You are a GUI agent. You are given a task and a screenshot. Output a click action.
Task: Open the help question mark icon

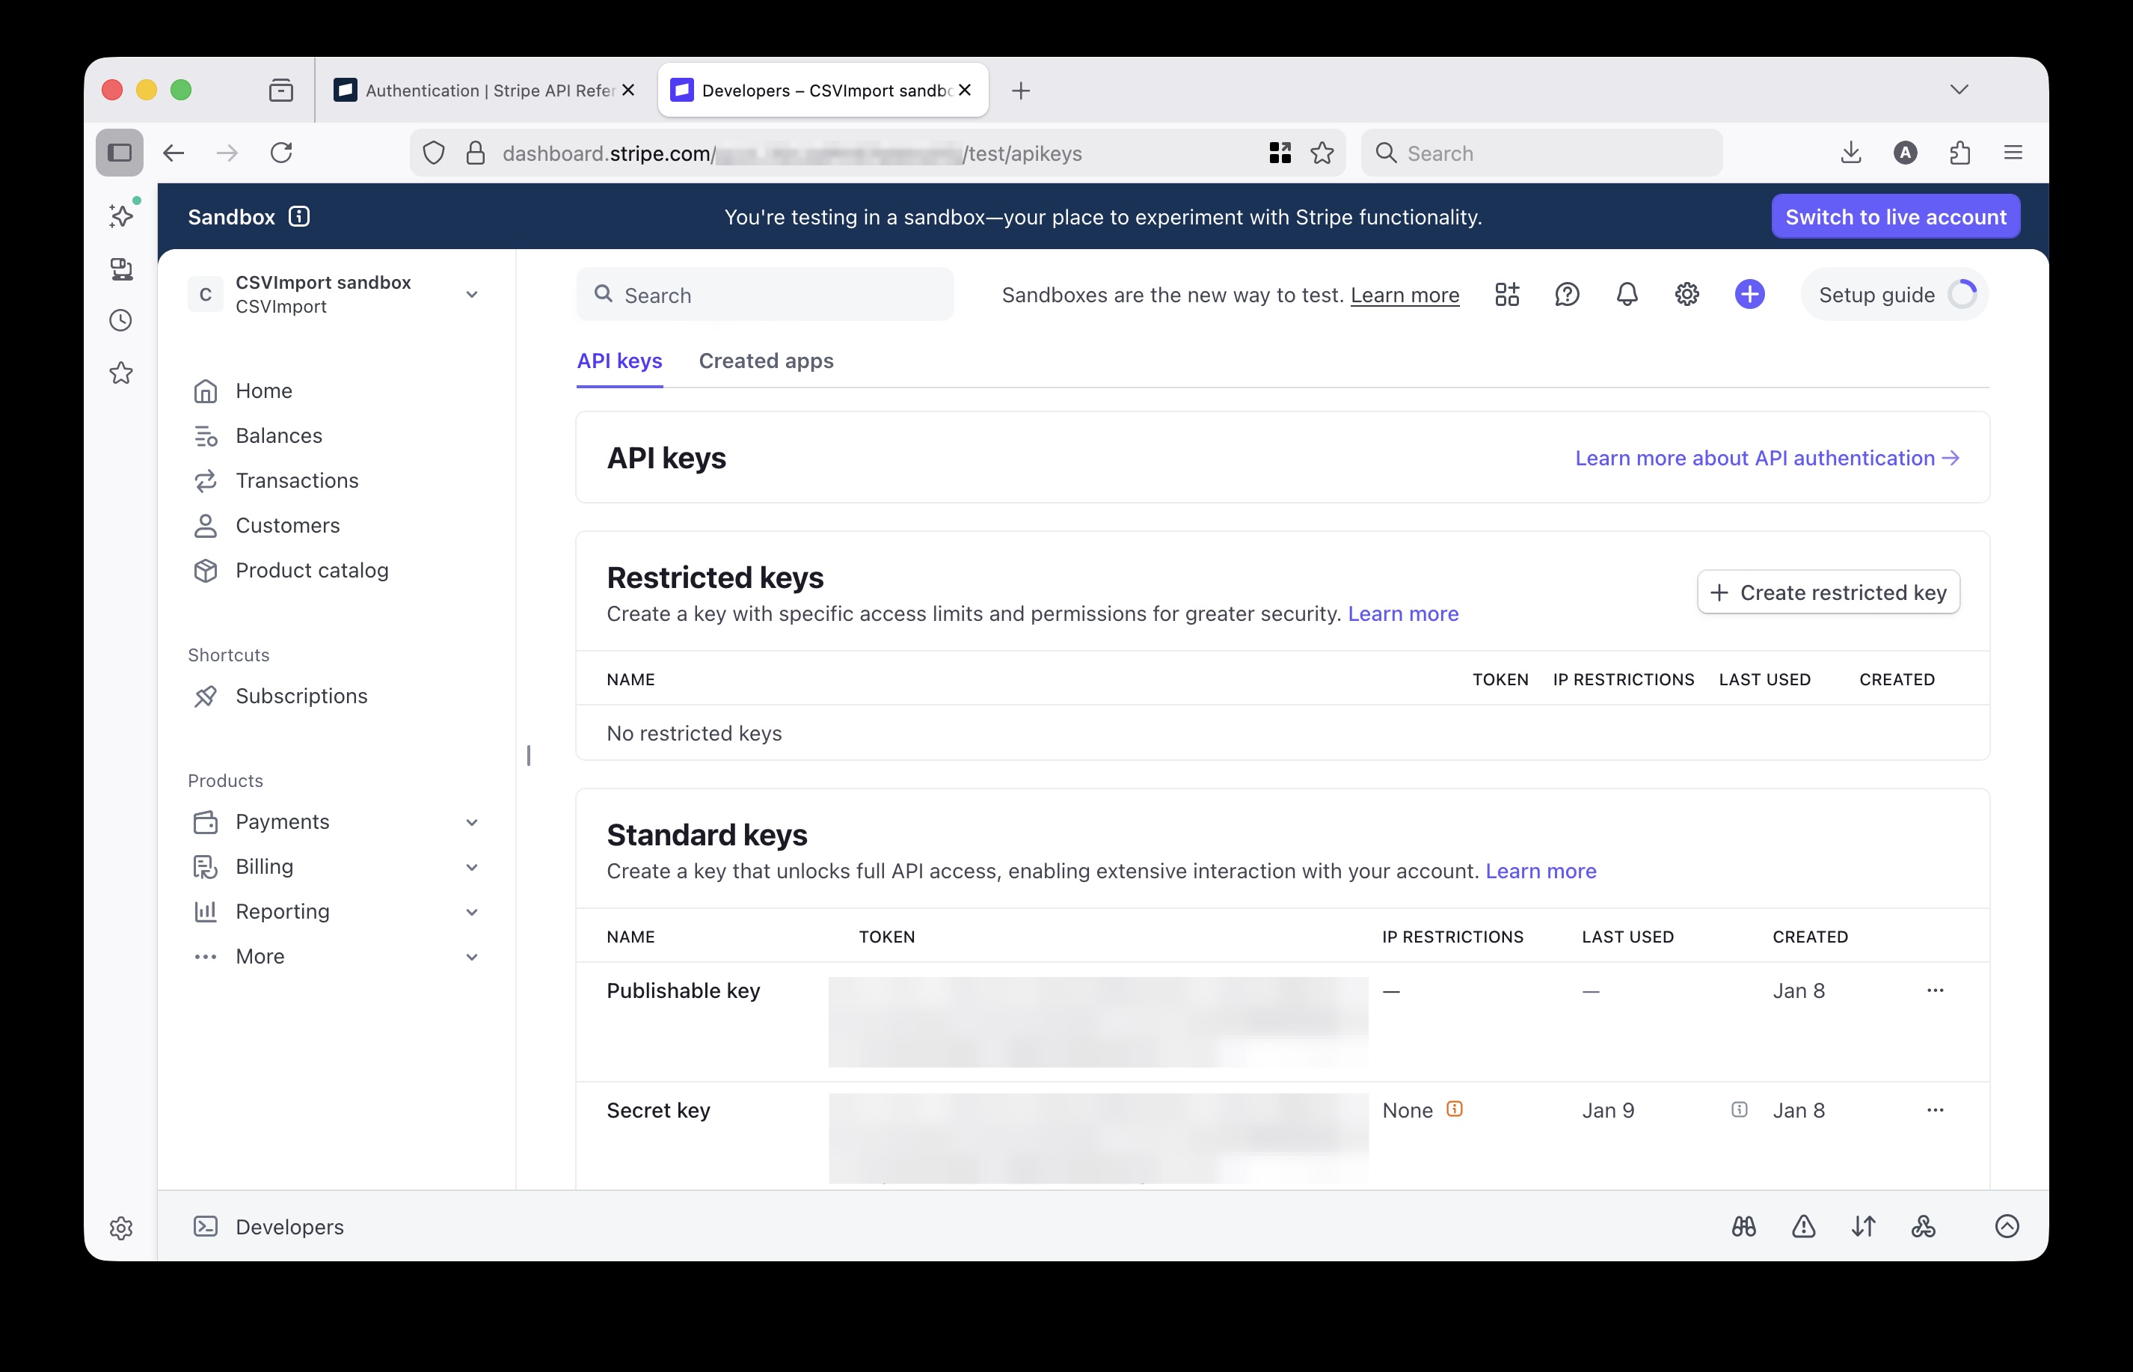pos(1567,294)
